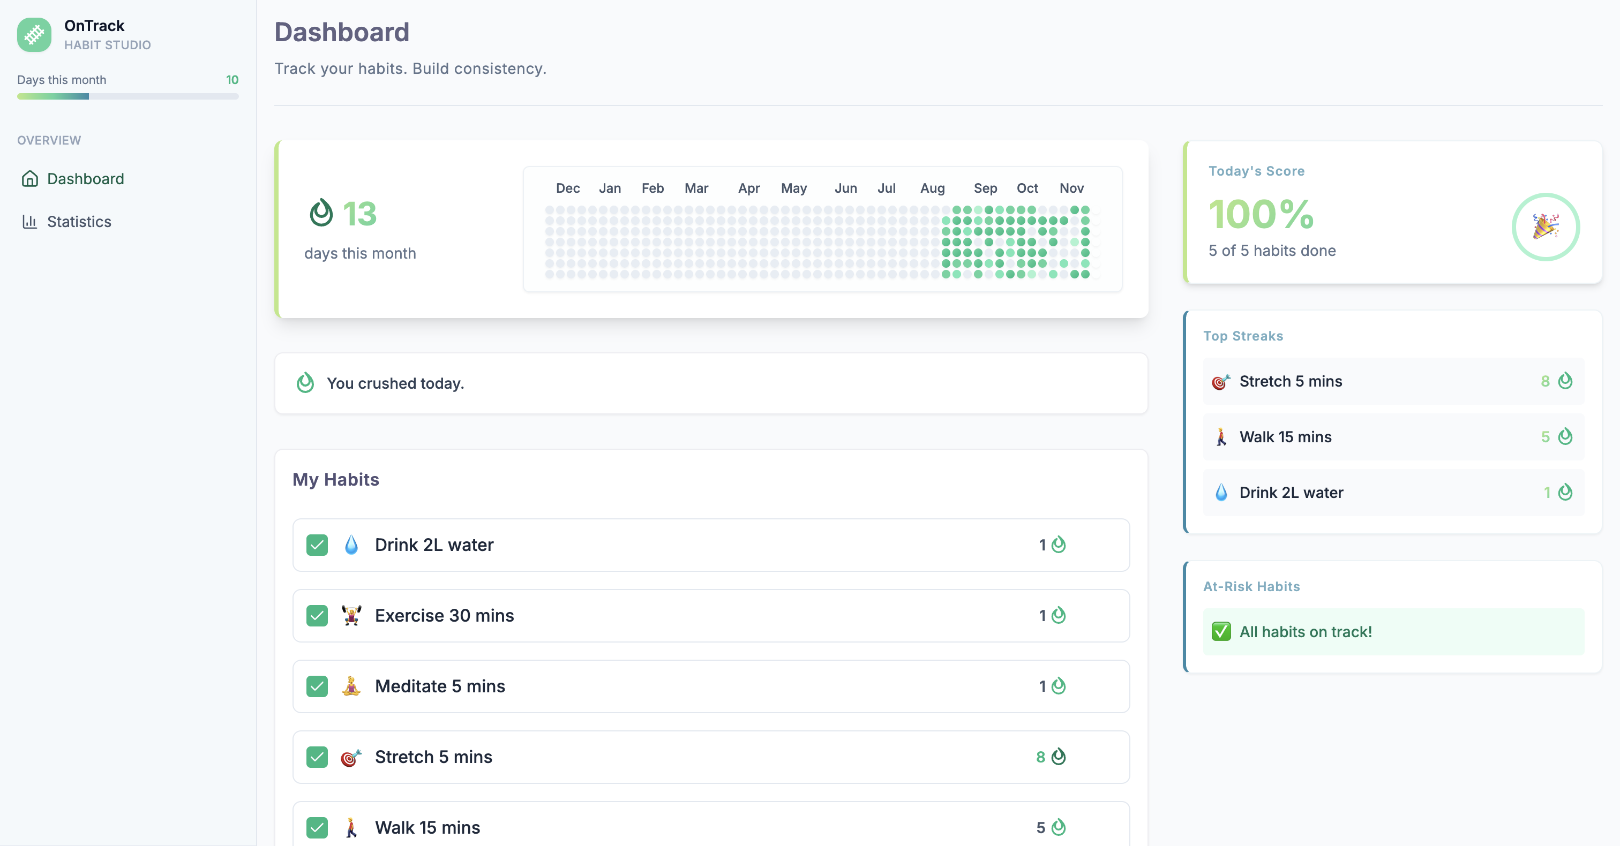Click the water droplet emoji for Drink 2L water
Screen dimensions: 1620x846
351,545
